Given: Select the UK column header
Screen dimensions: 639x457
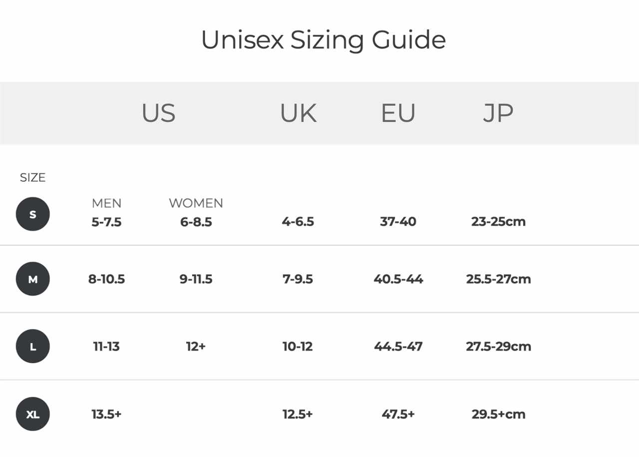Looking at the screenshot, I should pyautogui.click(x=298, y=113).
